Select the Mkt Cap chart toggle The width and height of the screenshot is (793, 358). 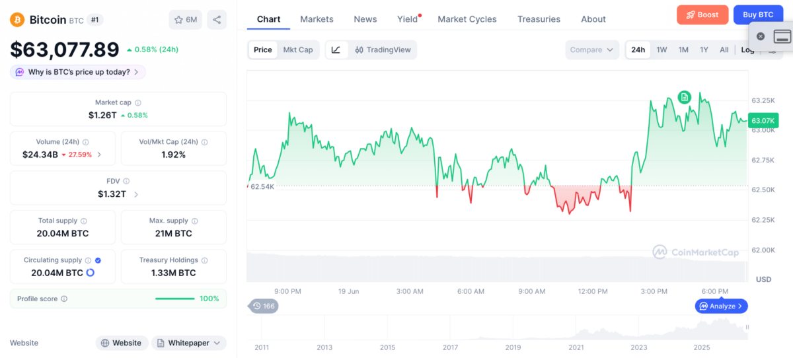[298, 50]
